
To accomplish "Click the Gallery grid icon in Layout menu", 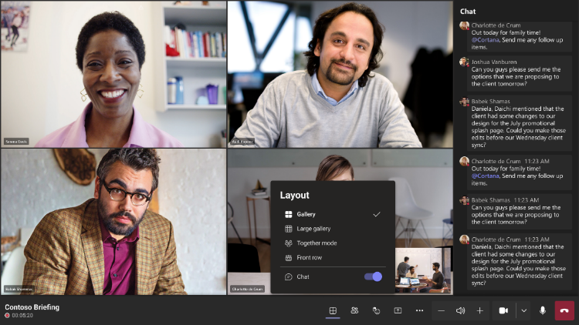I will (x=289, y=214).
